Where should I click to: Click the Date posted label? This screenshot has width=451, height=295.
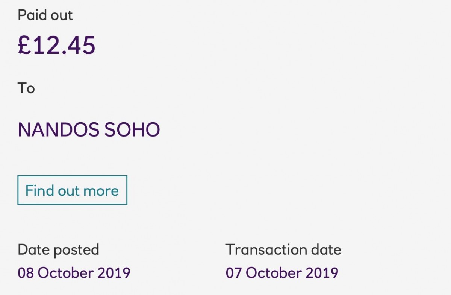coord(59,250)
